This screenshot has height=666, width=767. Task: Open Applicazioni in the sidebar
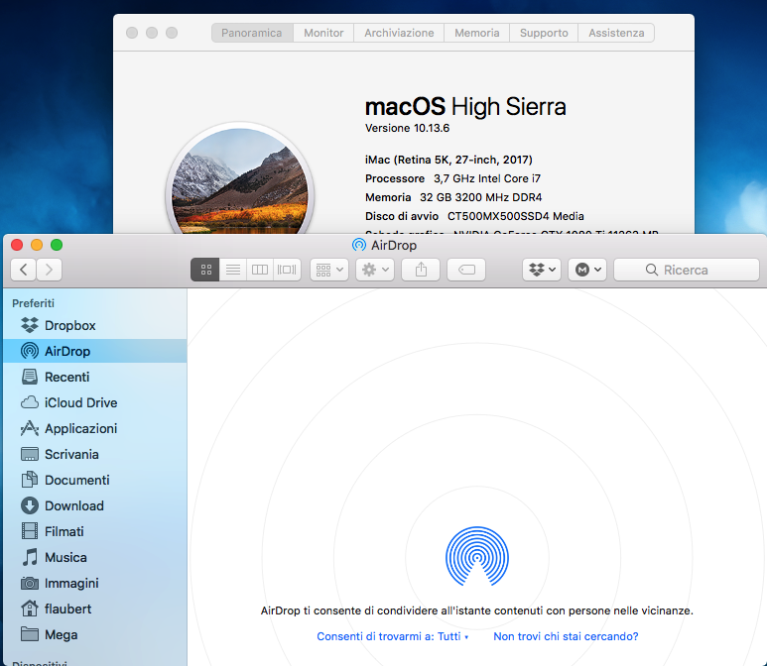click(x=95, y=428)
